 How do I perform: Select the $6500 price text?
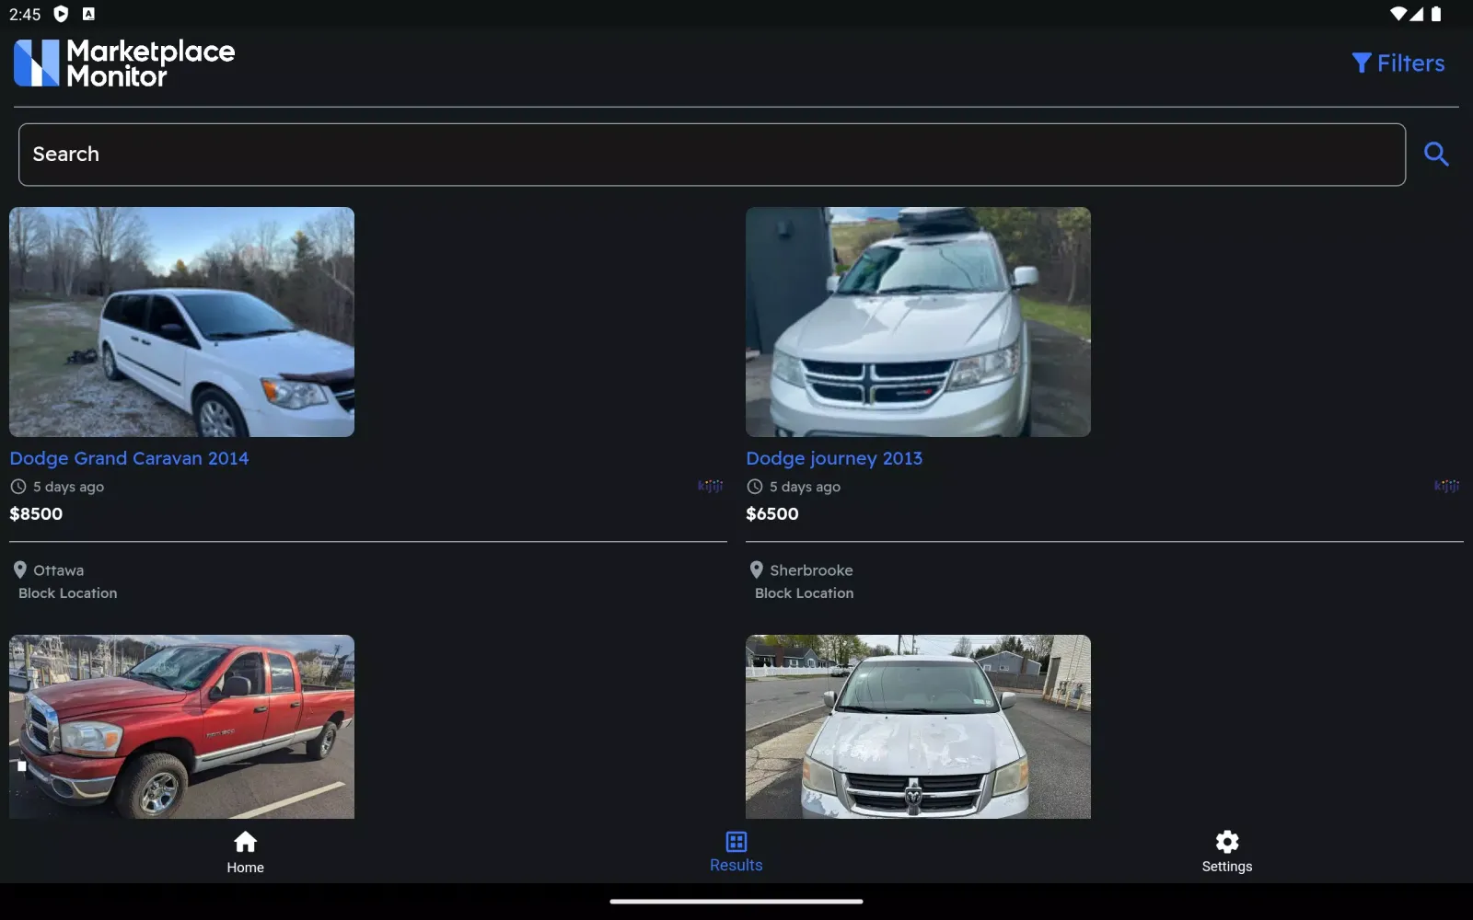(772, 514)
